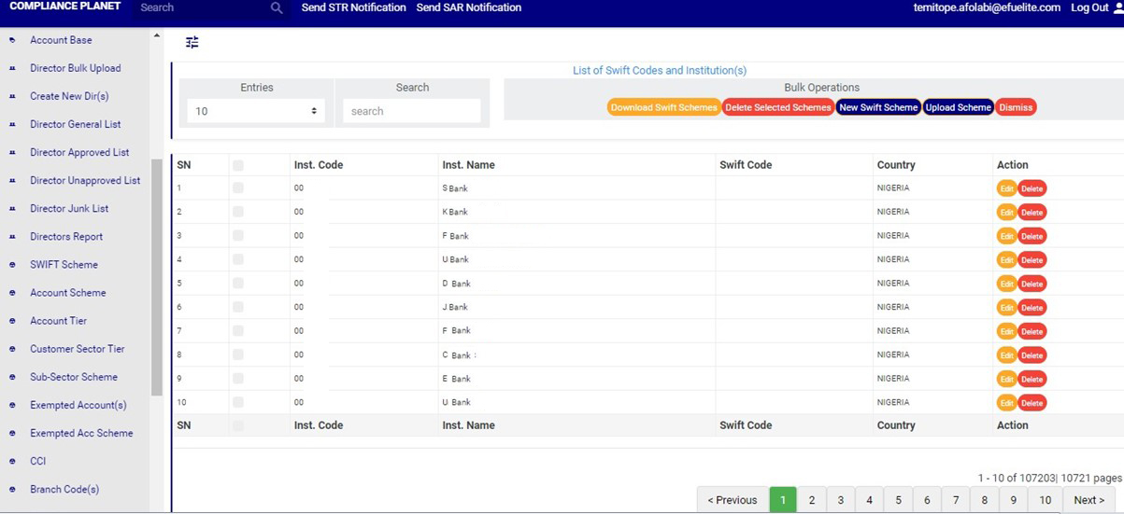Click Delete button for row 3

point(1032,237)
